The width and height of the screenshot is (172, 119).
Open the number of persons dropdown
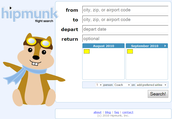pos(99,85)
